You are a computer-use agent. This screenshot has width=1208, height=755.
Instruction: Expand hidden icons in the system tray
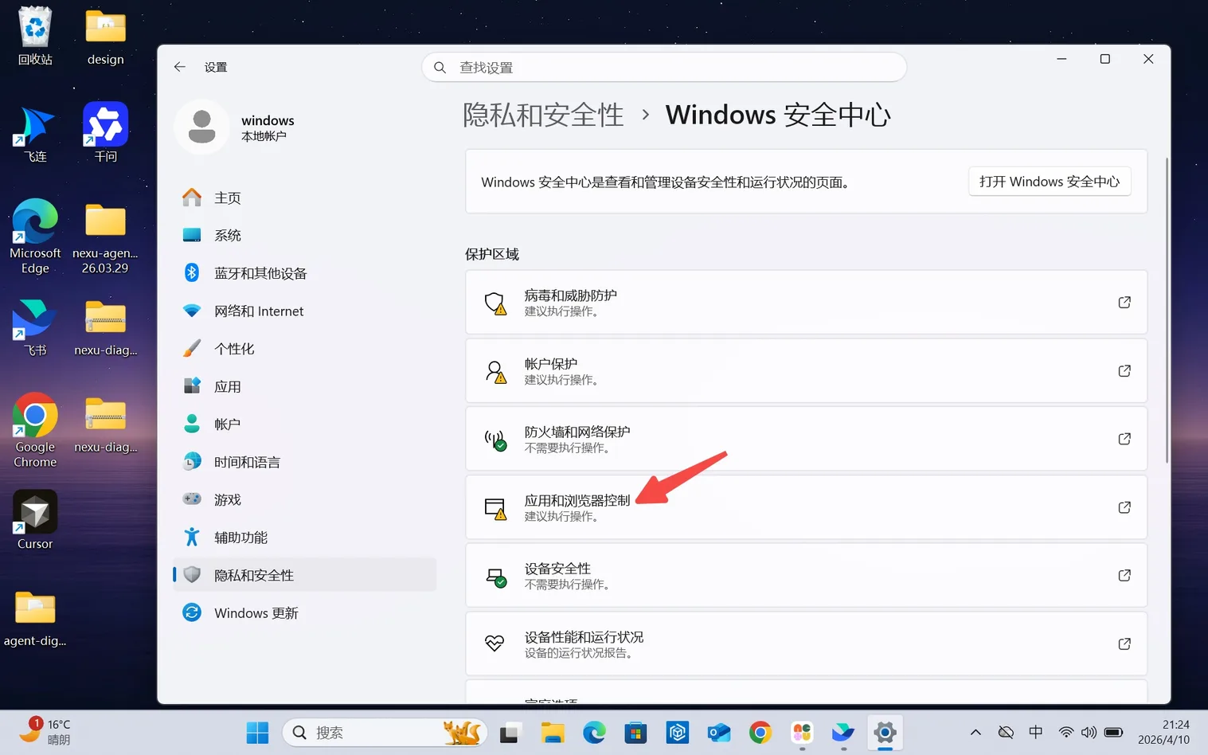pos(975,732)
